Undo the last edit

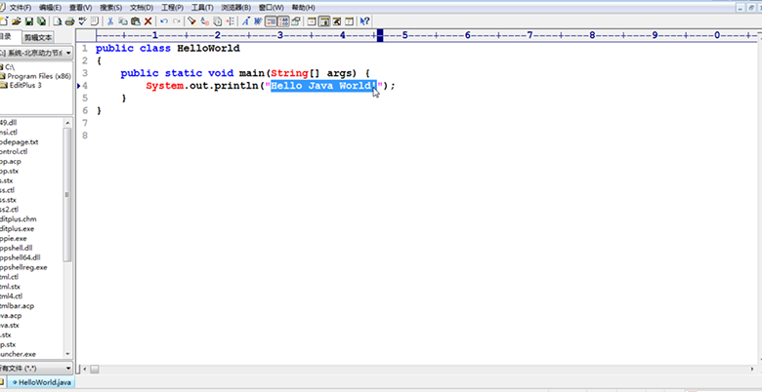click(x=164, y=21)
